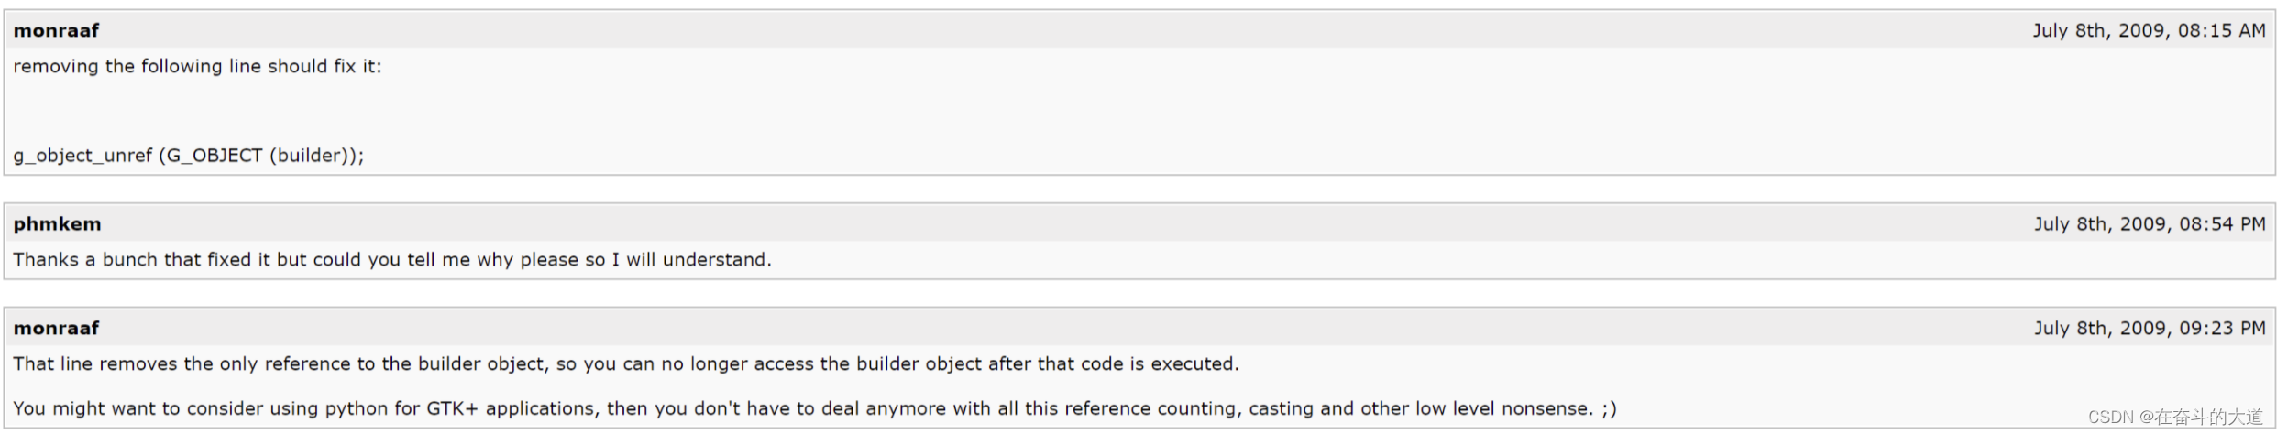Click the 09:23 PM post timestamp
This screenshot has height=434, width=2277.
2150,328
